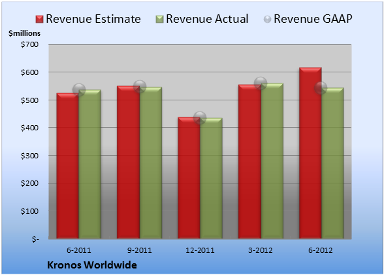Select the 'Revenue GAAP' legend label
384x275 pixels.
coord(313,19)
